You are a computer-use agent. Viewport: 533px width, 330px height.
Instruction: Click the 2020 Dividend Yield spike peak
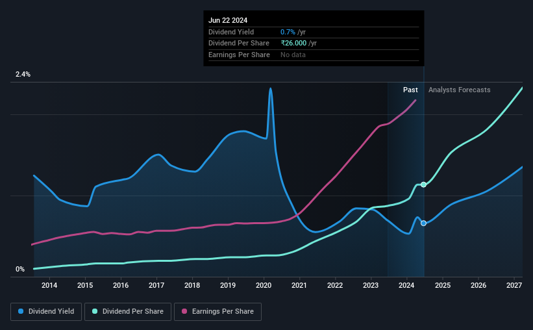click(271, 89)
